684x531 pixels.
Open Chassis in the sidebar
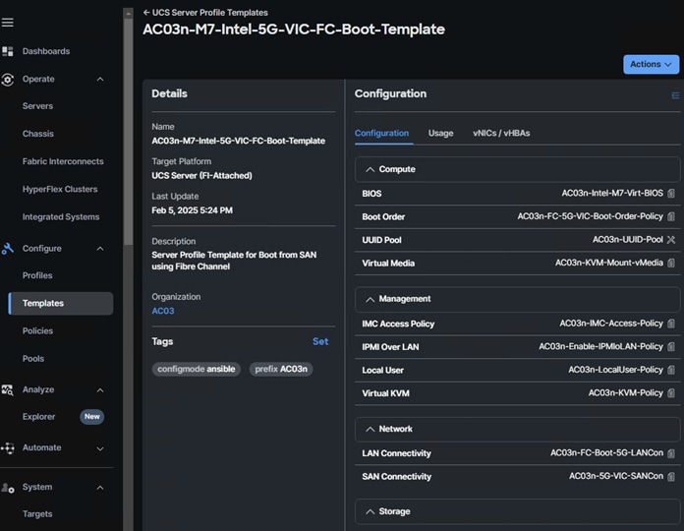tap(38, 134)
